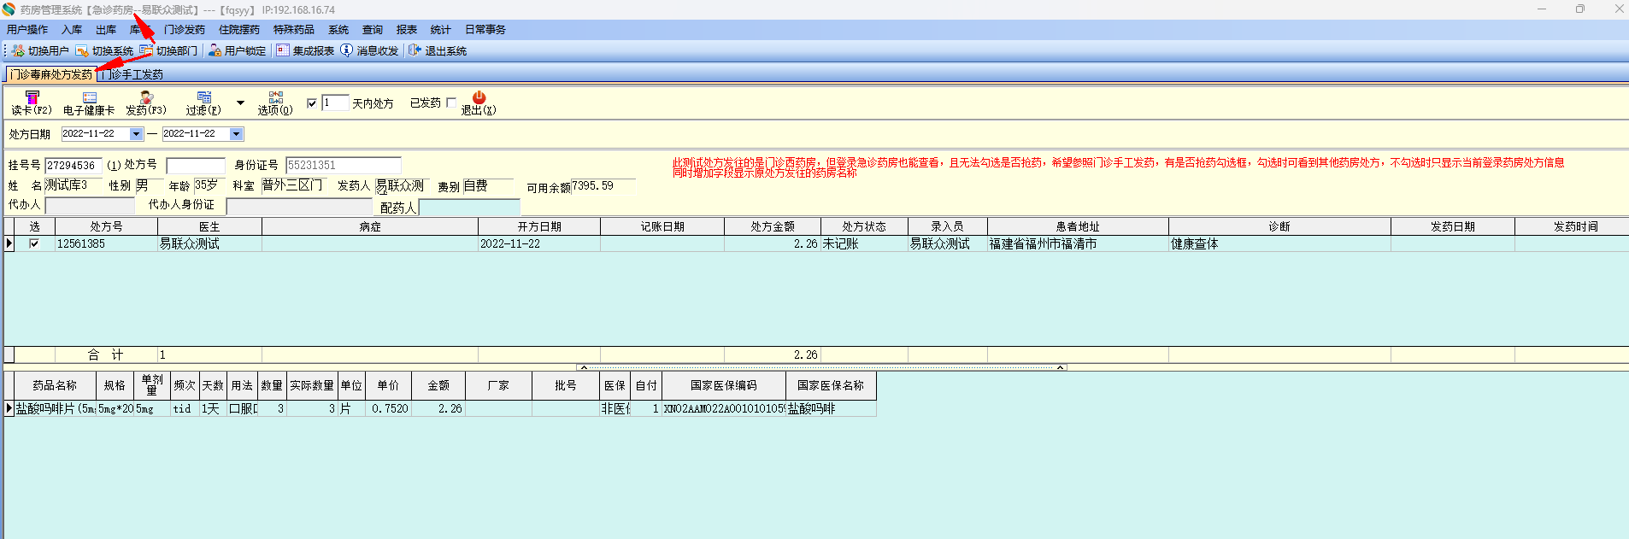Viewport: 1629px width, 539px height.
Task: Open the 日常事务 menu
Action: [485, 30]
